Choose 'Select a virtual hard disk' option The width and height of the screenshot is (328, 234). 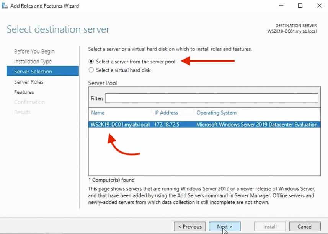click(x=91, y=70)
